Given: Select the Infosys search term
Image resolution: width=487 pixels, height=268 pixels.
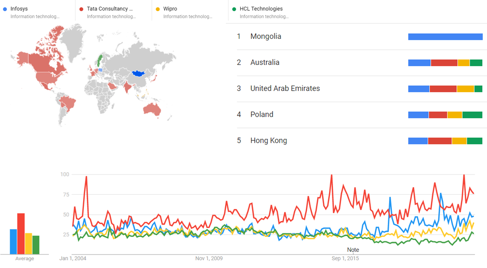Looking at the screenshot, I should click(19, 9).
